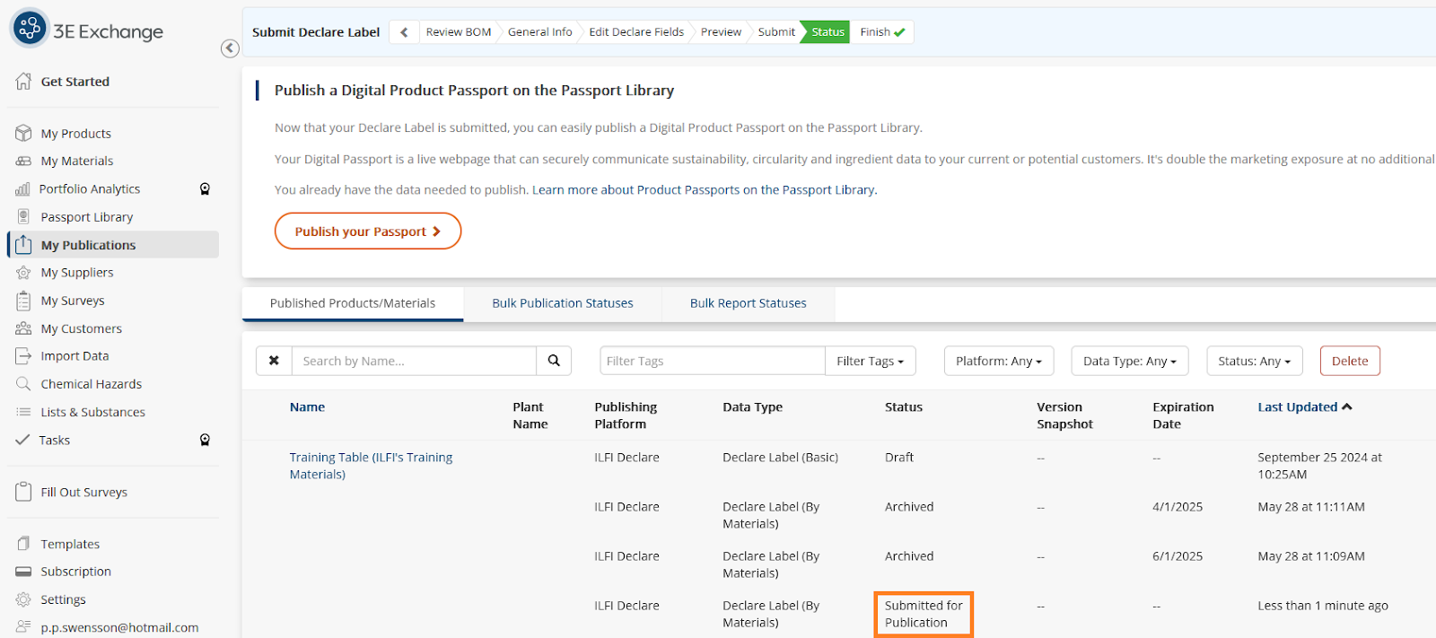Click the Subscription card icon
1436x638 pixels.
pyautogui.click(x=23, y=572)
